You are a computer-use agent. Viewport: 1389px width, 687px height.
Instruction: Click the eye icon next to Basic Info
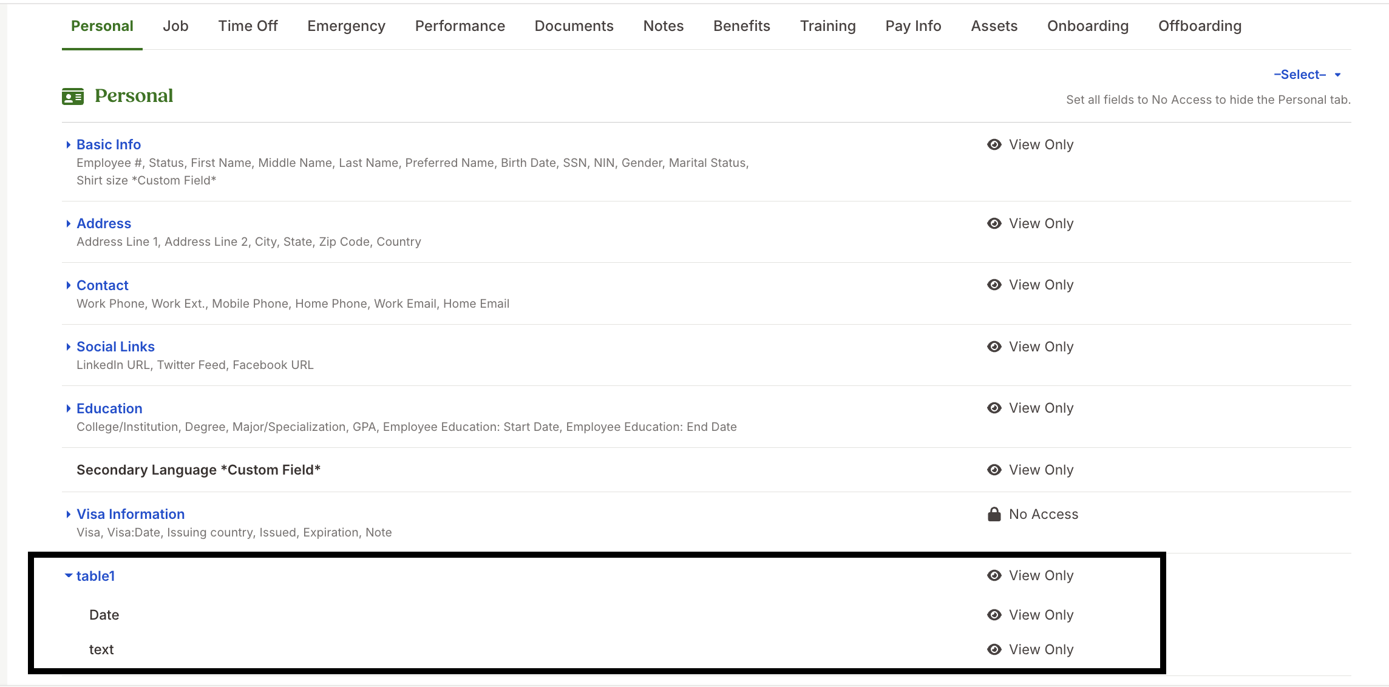tap(994, 144)
